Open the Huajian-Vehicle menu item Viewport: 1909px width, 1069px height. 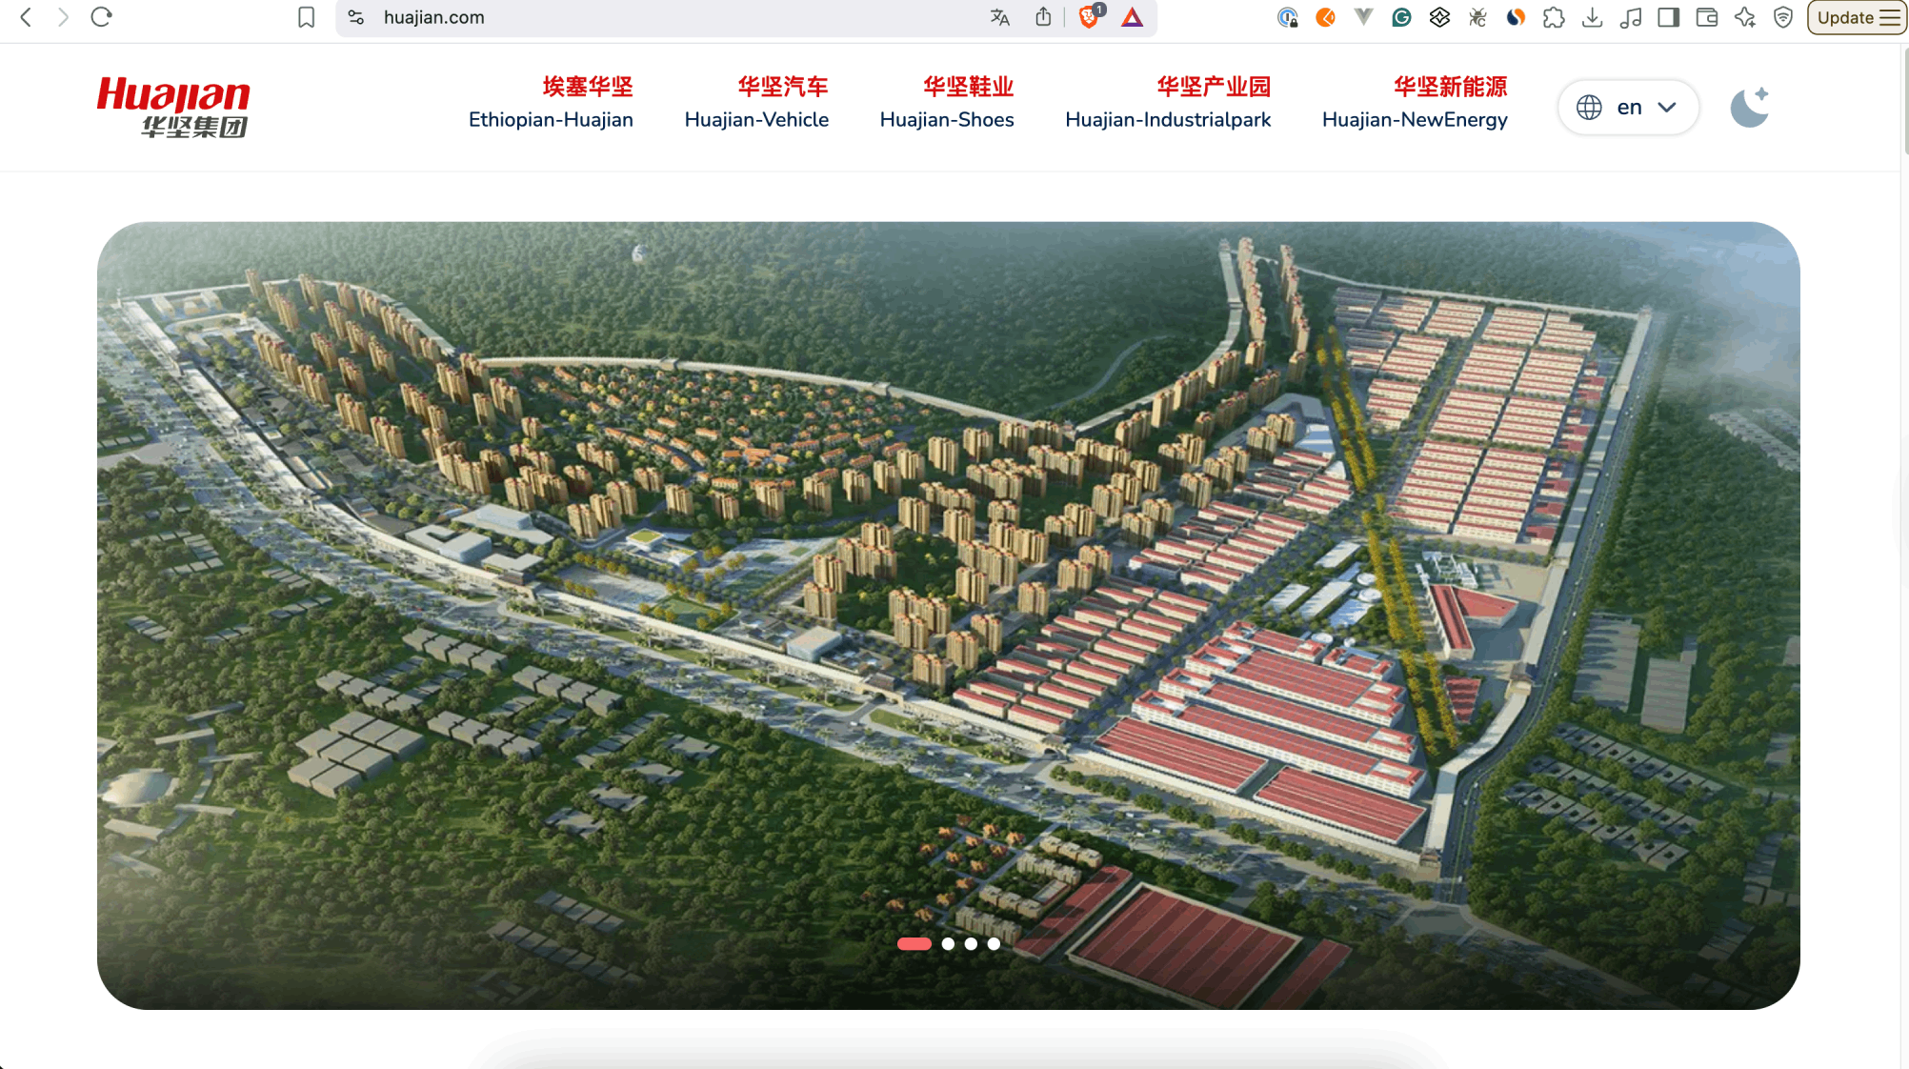tap(756, 103)
